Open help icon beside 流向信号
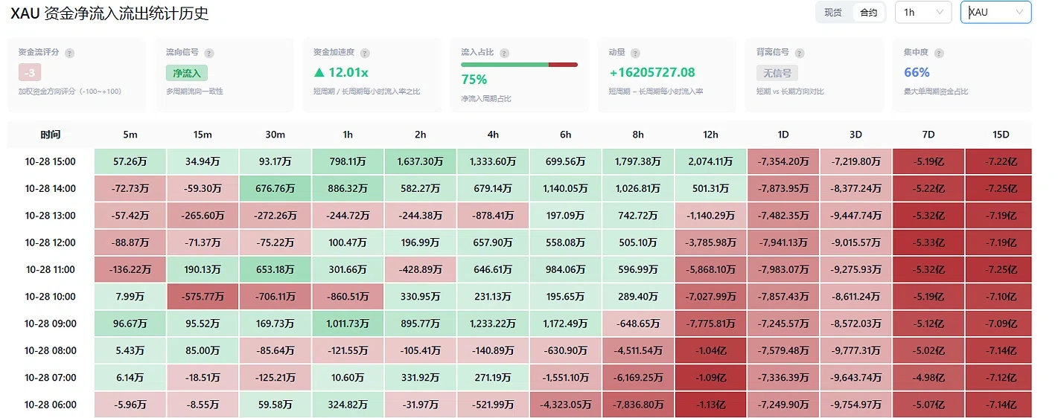1058x418 pixels. pyautogui.click(x=209, y=53)
